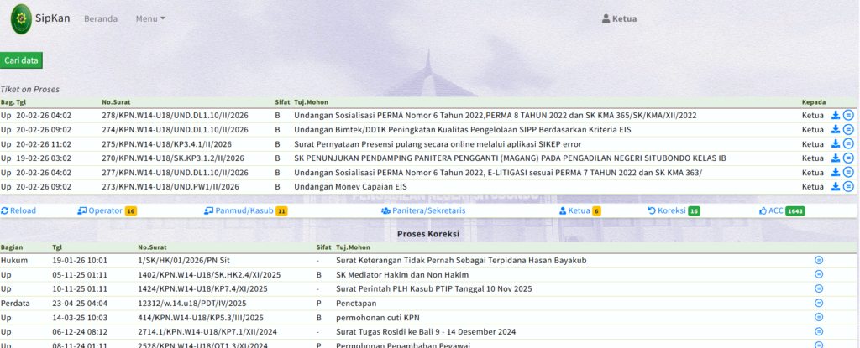The width and height of the screenshot is (860, 348).
Task: Download the Undangan Monev Capaian EIS file
Action: tap(836, 186)
